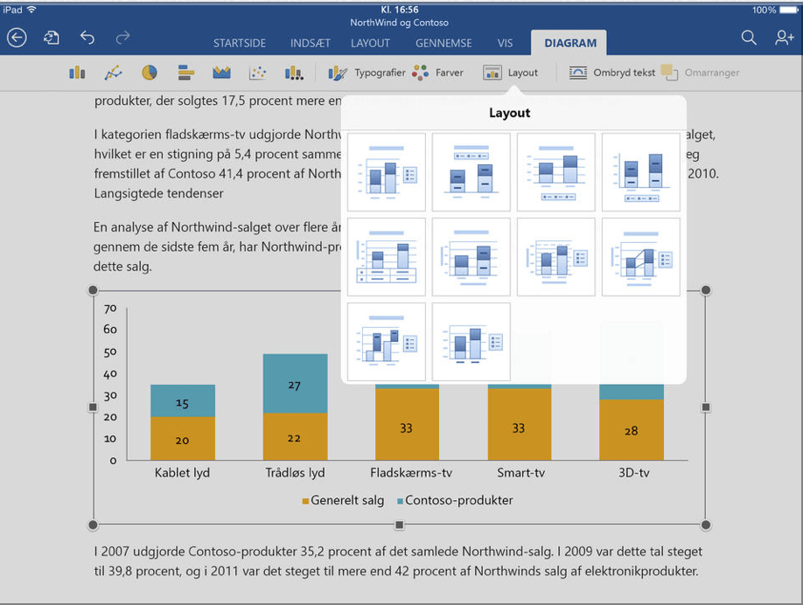Screen dimensions: 803x605
Task: Open the VIS tab
Action: pyautogui.click(x=505, y=44)
